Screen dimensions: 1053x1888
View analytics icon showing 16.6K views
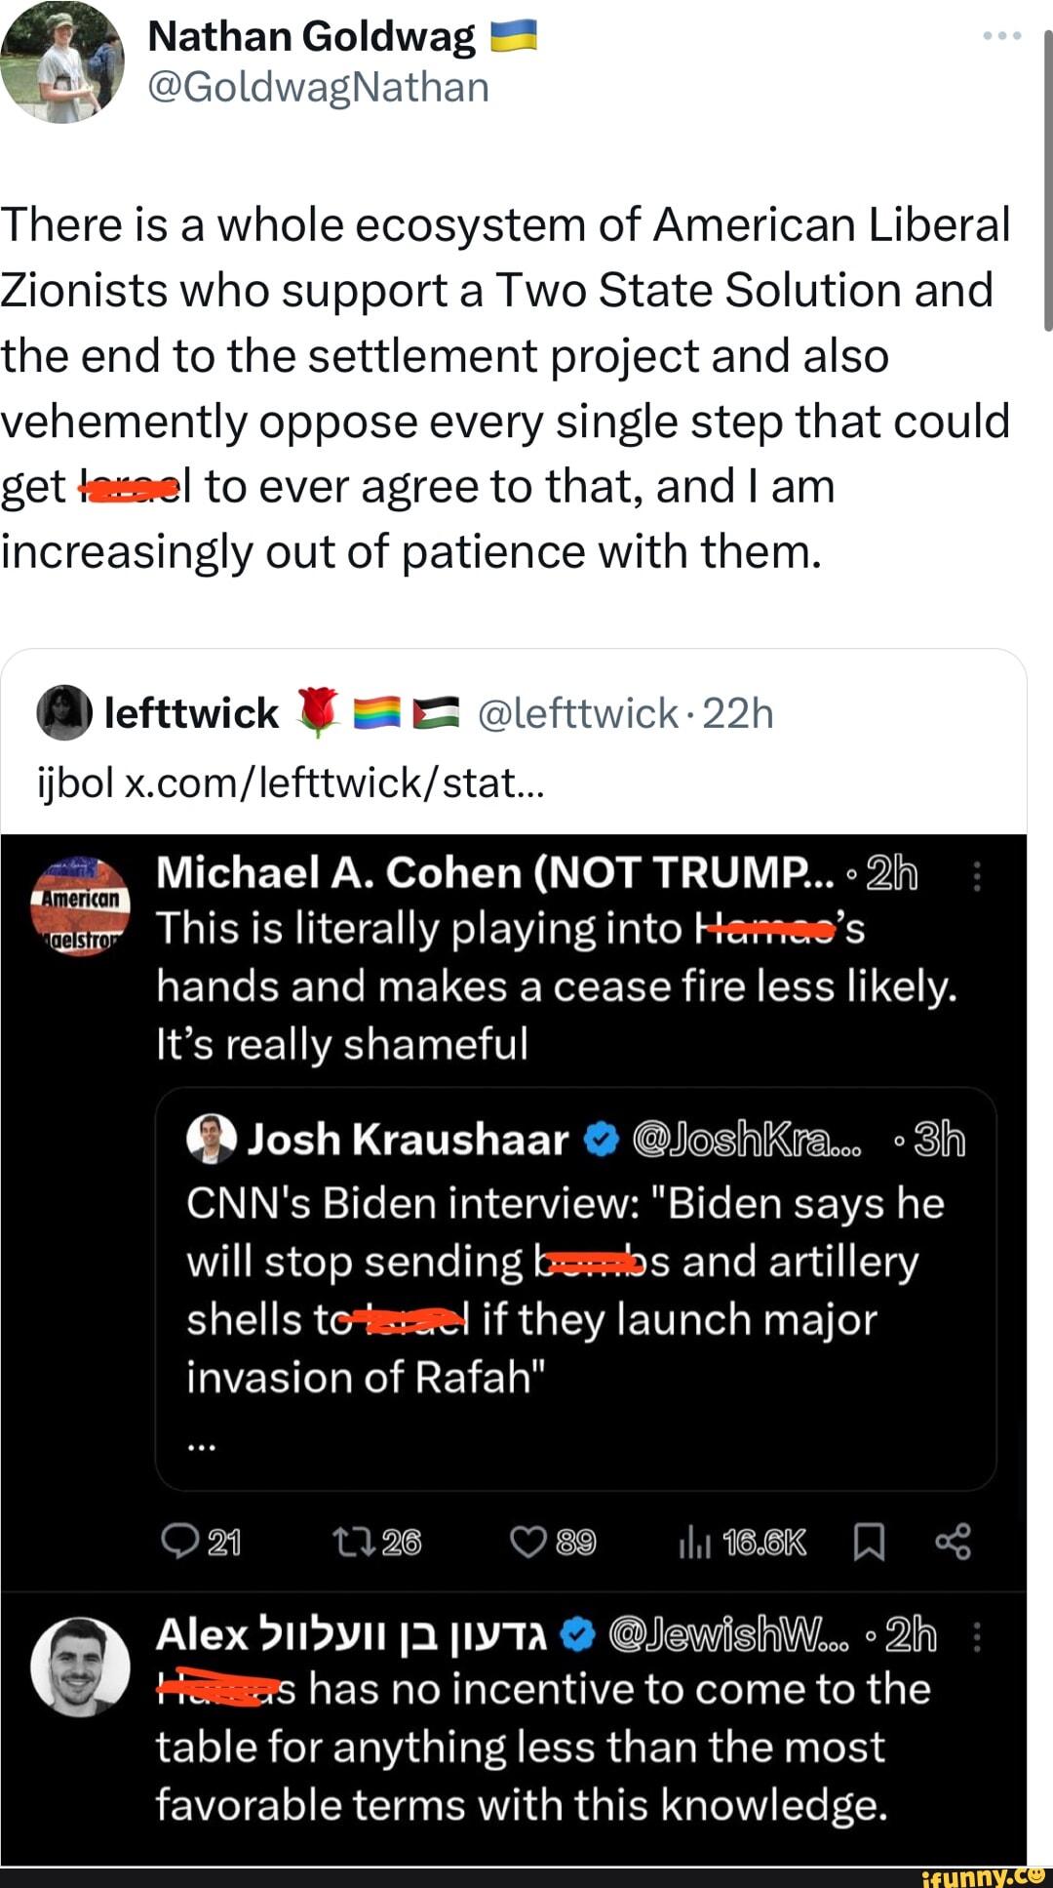pyautogui.click(x=694, y=1542)
